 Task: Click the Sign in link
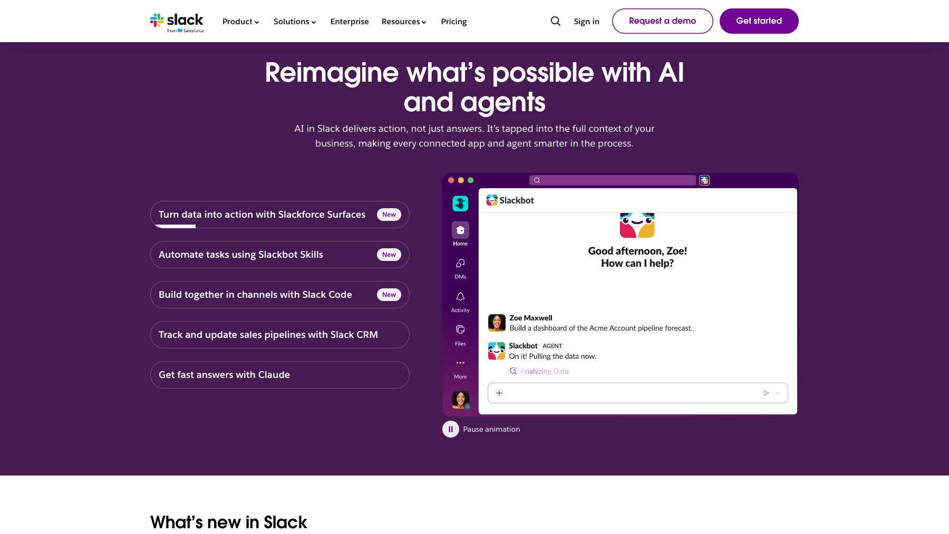pyautogui.click(x=586, y=22)
